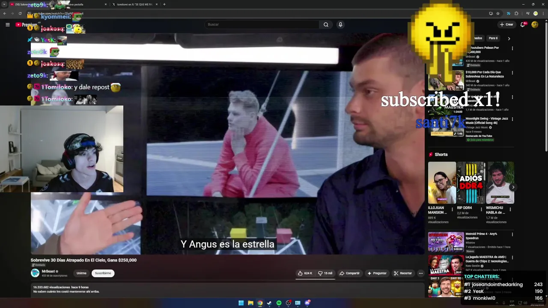Click the Unirme button

click(x=81, y=273)
